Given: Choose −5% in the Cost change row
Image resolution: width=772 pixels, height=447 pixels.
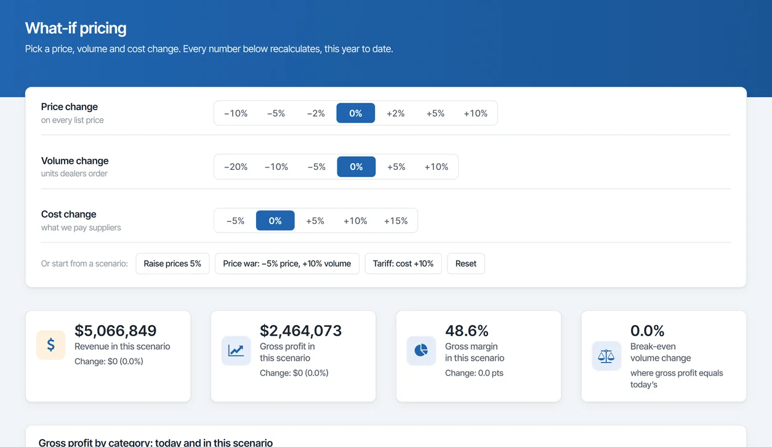Looking at the screenshot, I should coord(235,220).
